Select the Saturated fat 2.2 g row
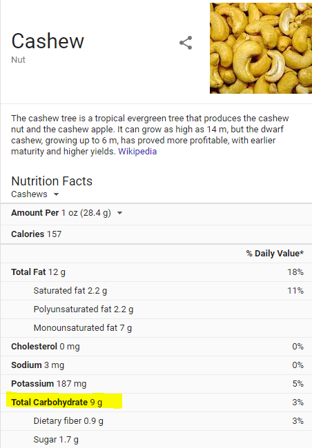This screenshot has width=312, height=448. (156, 291)
